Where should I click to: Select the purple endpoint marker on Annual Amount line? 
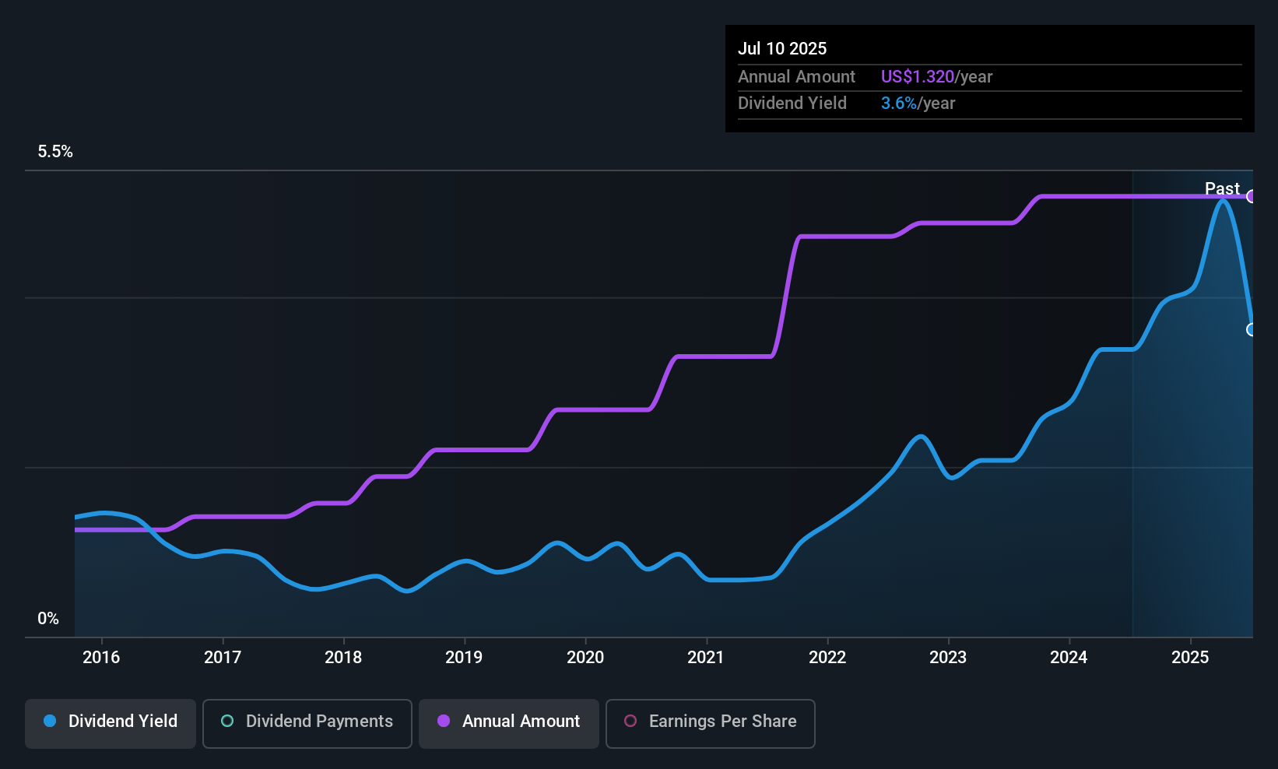(x=1252, y=196)
